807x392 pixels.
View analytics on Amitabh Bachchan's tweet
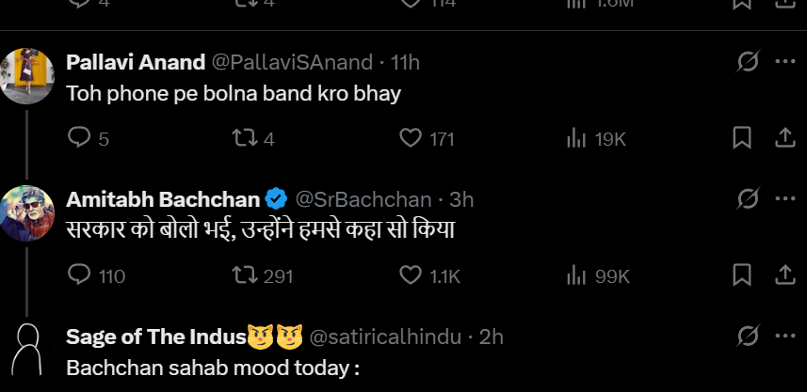point(576,275)
